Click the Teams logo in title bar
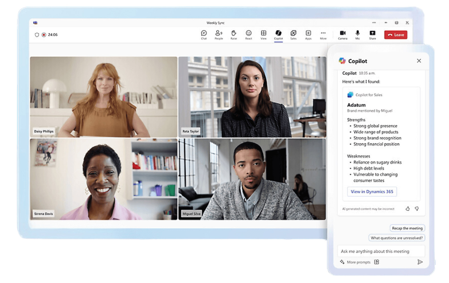The width and height of the screenshot is (449, 283). [x=35, y=23]
